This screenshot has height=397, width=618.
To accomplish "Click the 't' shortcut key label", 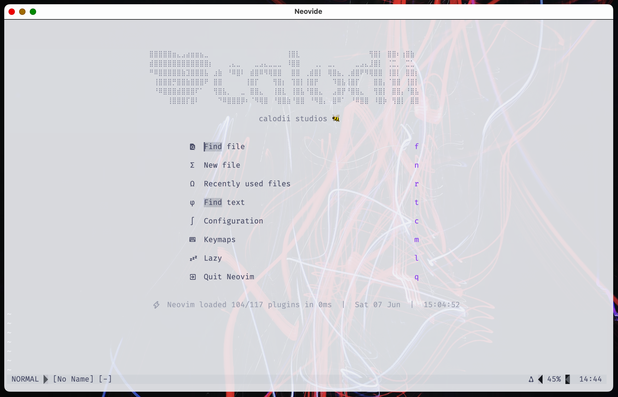I will click(417, 202).
